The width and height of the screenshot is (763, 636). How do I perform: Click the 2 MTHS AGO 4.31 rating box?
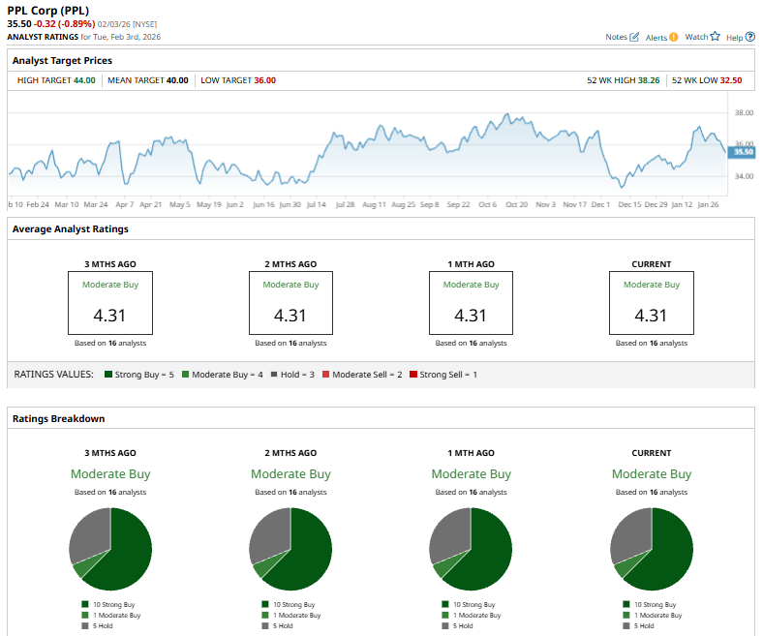pyautogui.click(x=290, y=303)
